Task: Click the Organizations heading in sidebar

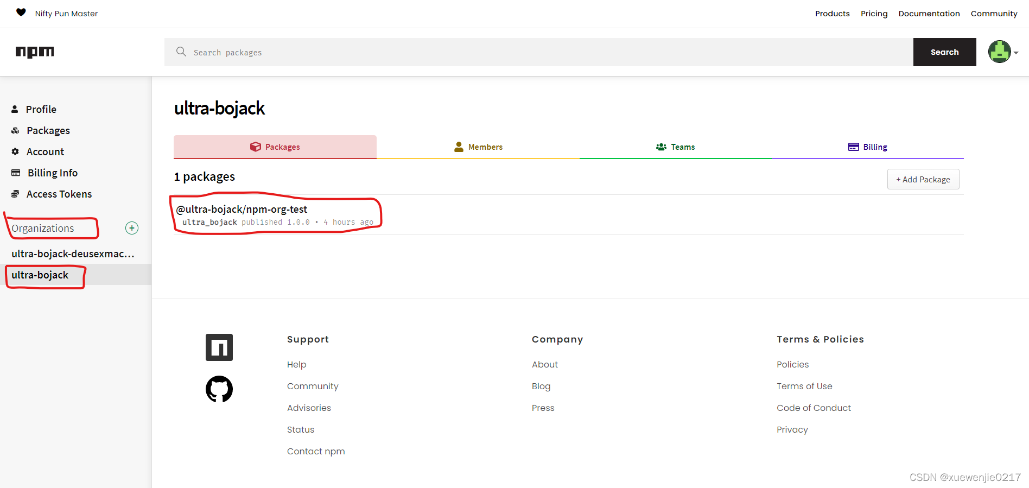Action: click(42, 228)
